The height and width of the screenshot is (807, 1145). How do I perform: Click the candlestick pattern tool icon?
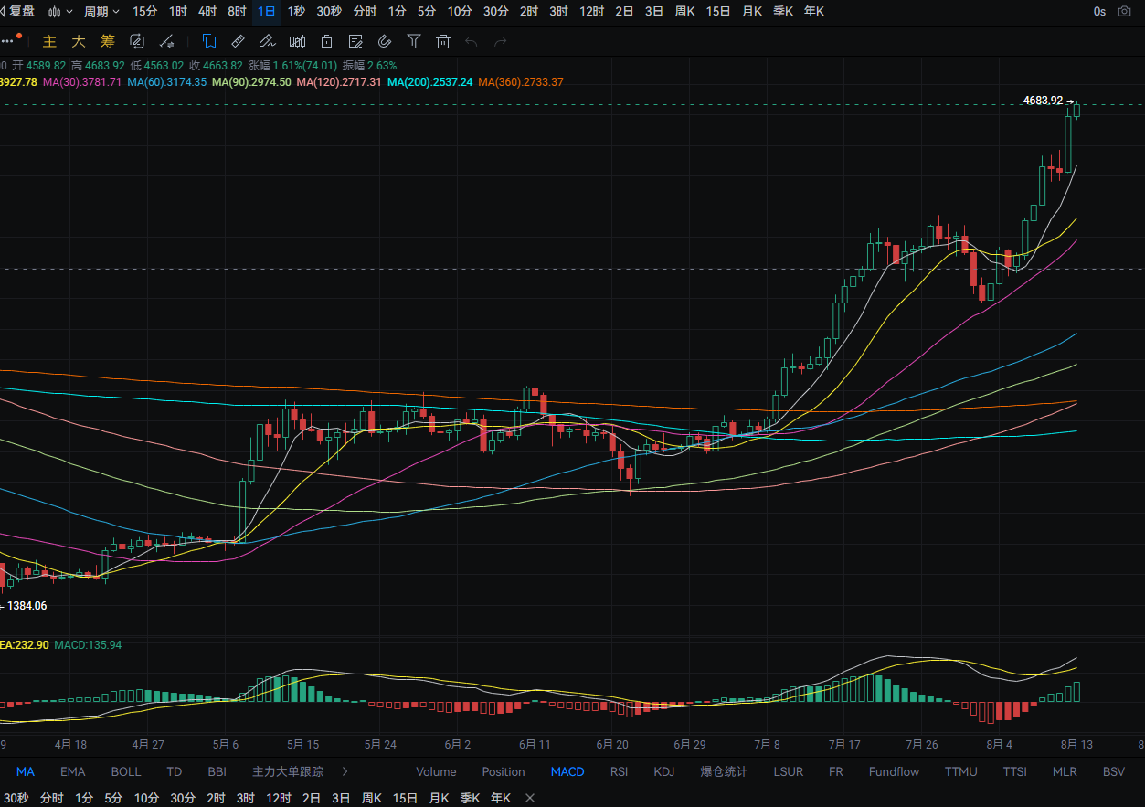pyautogui.click(x=297, y=41)
